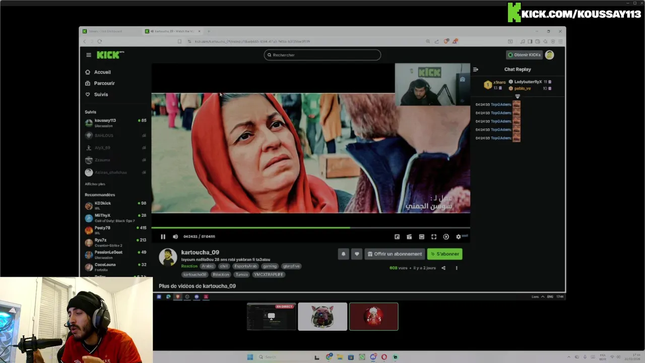The image size is (645, 363).
Task: Click LadybutterflyX in chat leaderboard
Action: pyautogui.click(x=528, y=82)
